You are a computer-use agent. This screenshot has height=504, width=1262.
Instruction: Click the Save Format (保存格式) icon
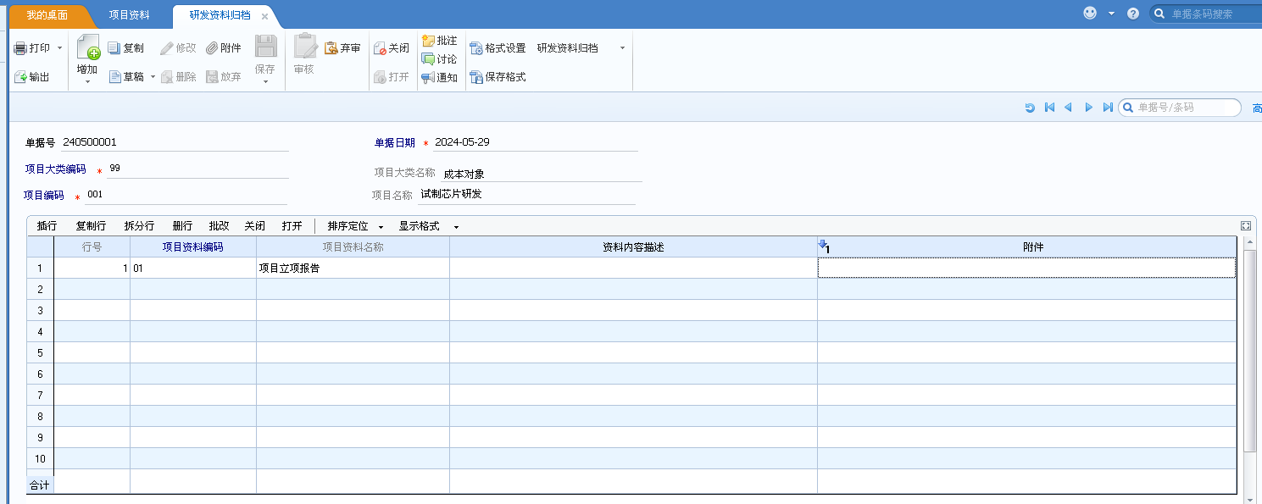477,77
